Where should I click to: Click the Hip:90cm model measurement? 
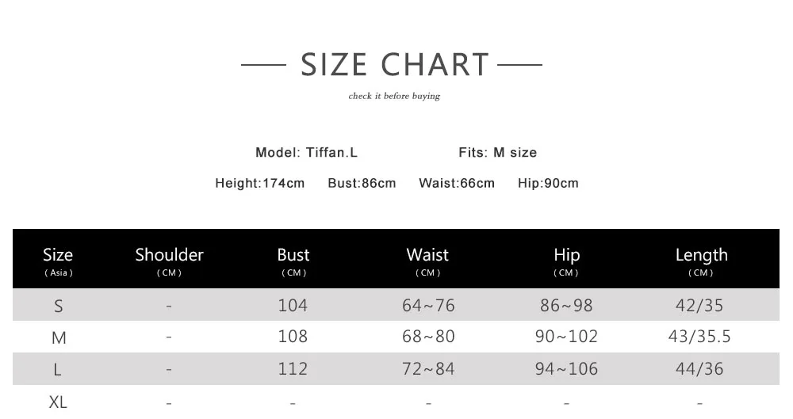click(x=548, y=184)
